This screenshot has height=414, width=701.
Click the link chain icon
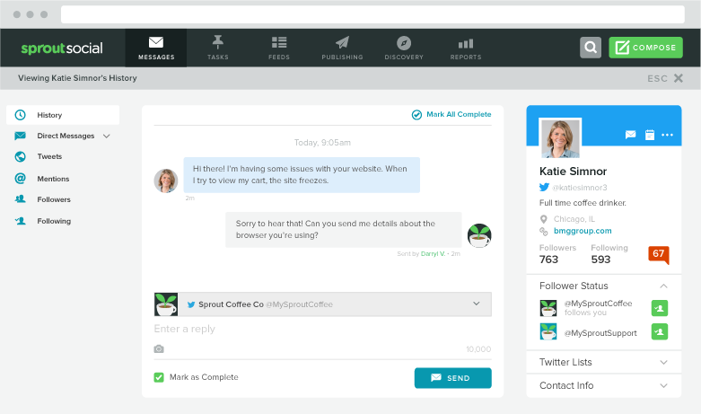point(544,231)
